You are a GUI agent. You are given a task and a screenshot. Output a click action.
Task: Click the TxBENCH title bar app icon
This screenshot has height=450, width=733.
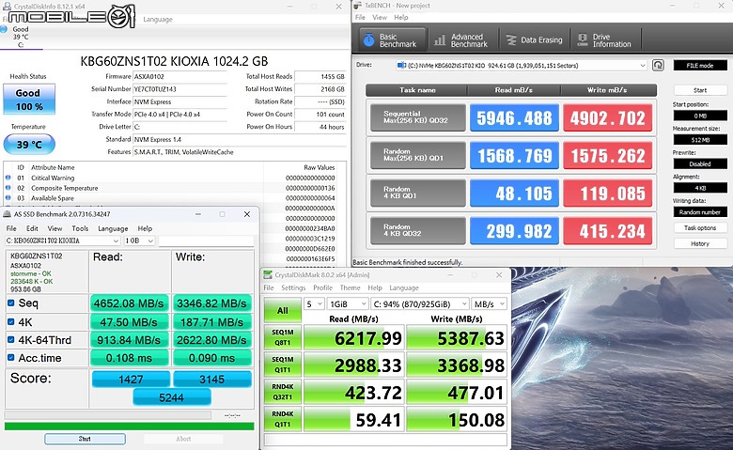point(358,6)
